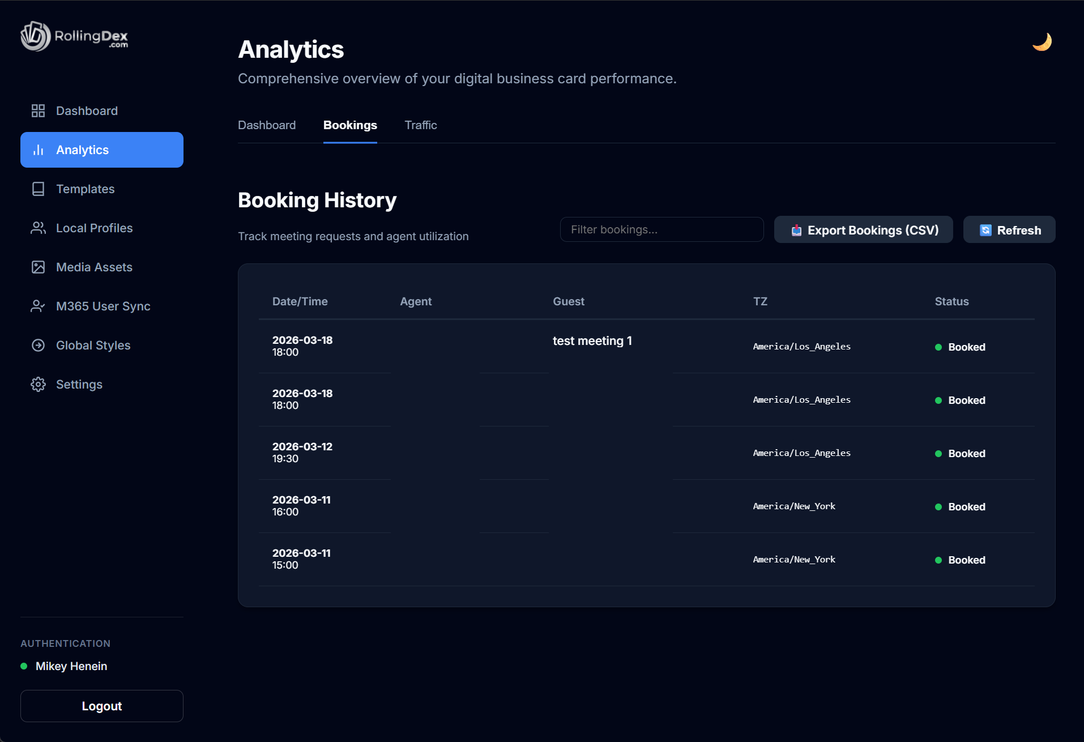Select the Dashboard grid icon in sidebar
The image size is (1084, 742).
pyautogui.click(x=38, y=110)
